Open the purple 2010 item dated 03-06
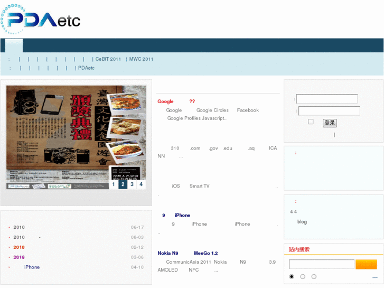The height and width of the screenshot is (288, 384). [19, 257]
